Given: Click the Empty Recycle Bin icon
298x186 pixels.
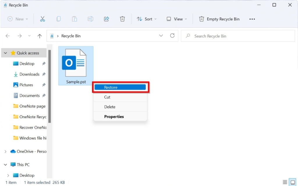Looking at the screenshot, I should (201, 19).
